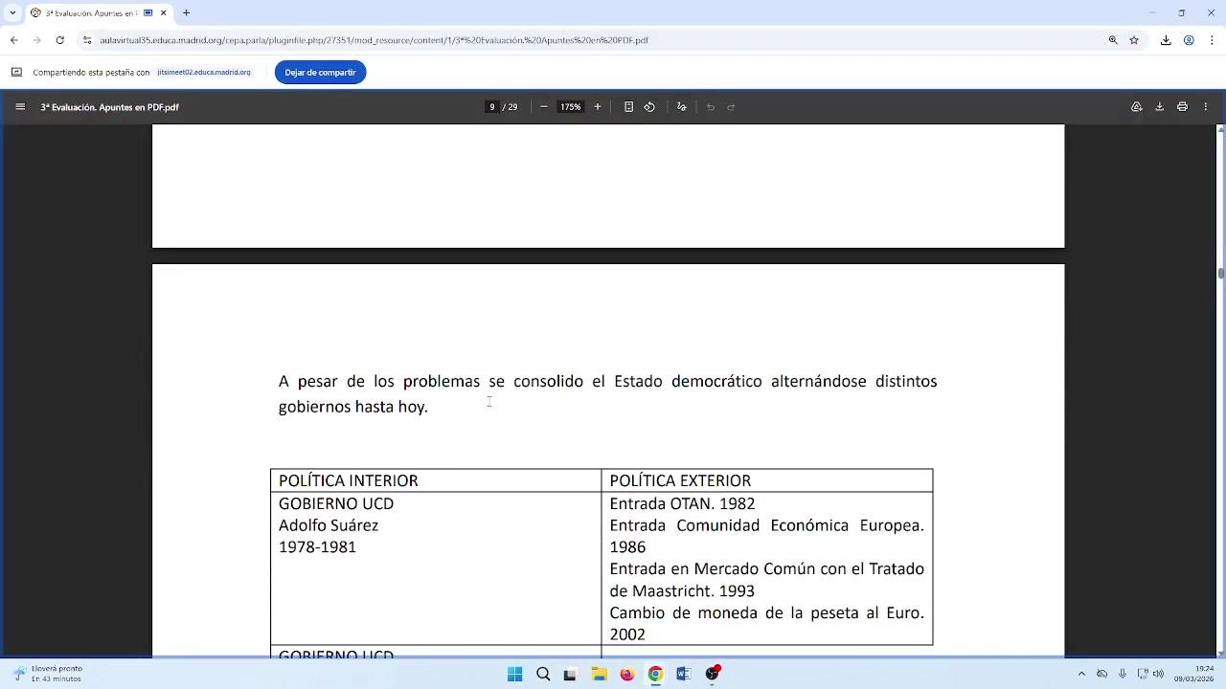The height and width of the screenshot is (689, 1226).
Task: Go forward in browser history
Action: pyautogui.click(x=36, y=40)
